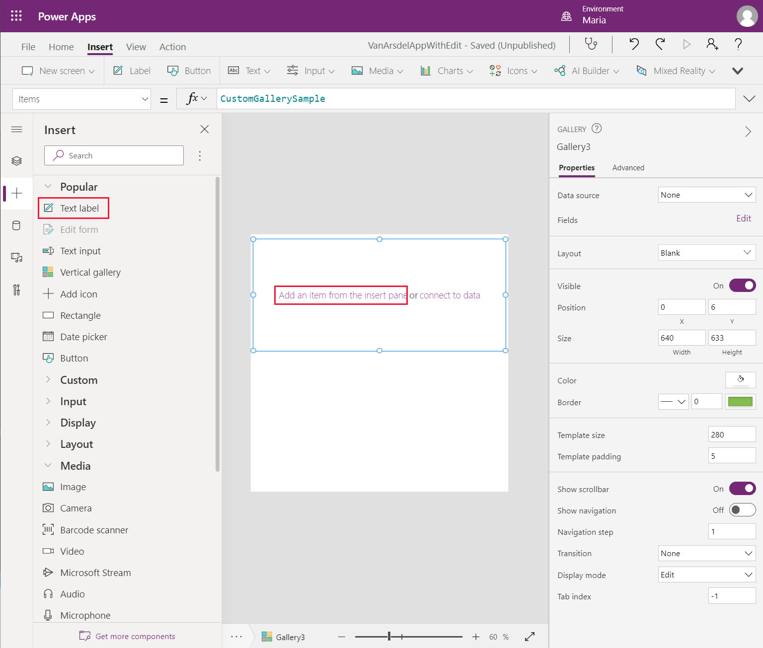The height and width of the screenshot is (648, 763).
Task: Open Advanced tools icon in sidebar
Action: (x=16, y=290)
